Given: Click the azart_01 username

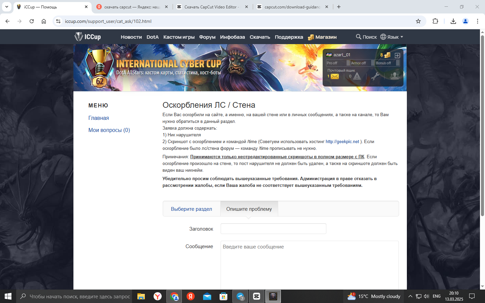Looking at the screenshot, I should 342,55.
